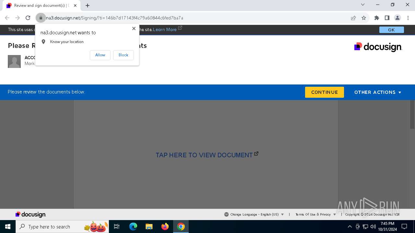Viewport: 415px width, 233px height.
Task: Select the Review and sign document tab
Action: 41,6
